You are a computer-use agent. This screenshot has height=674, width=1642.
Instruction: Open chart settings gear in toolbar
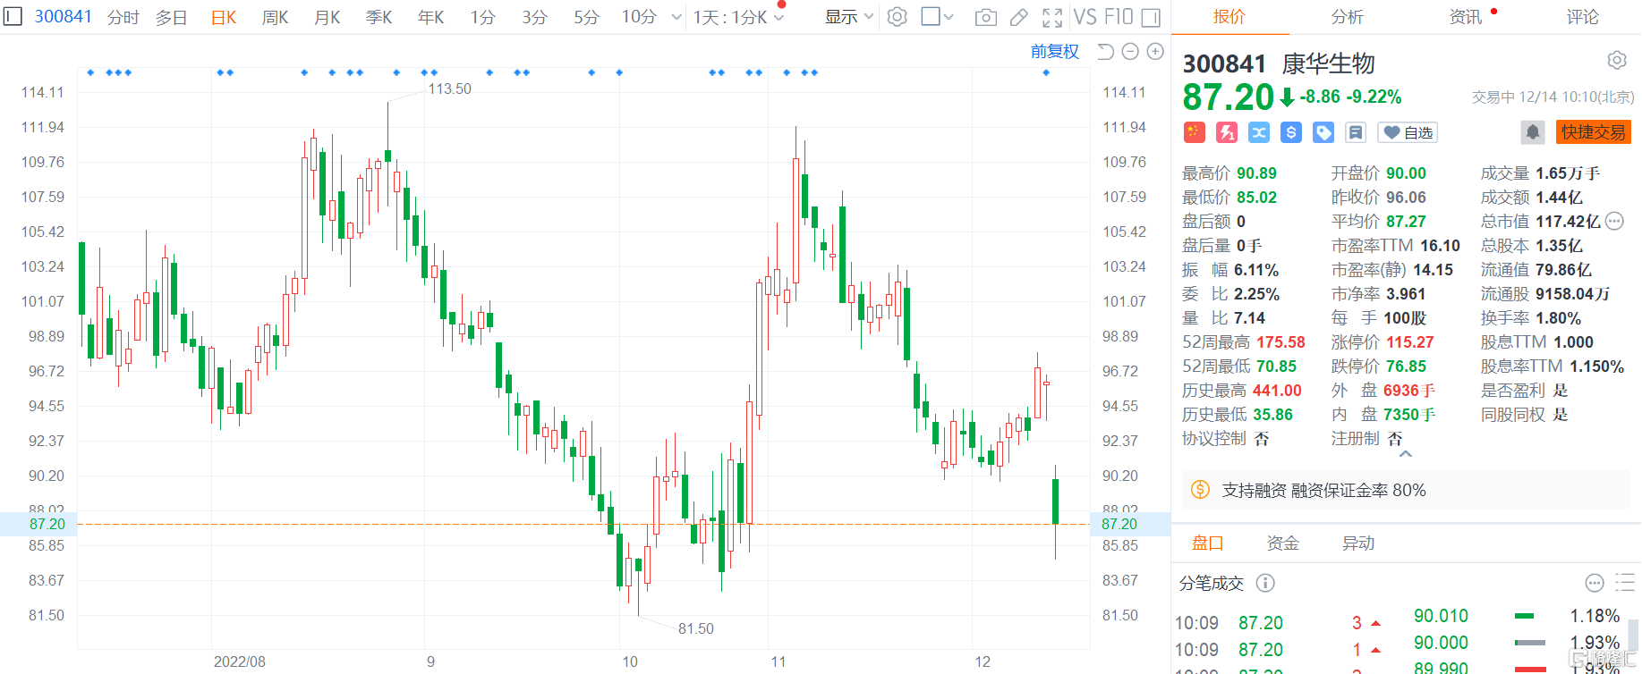[897, 17]
